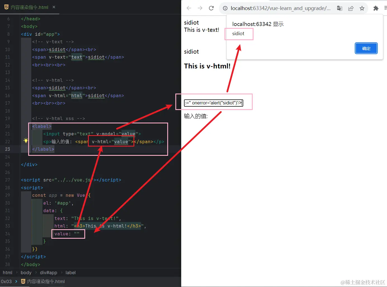Screen dimensions: 387x287
Task: Click the value: "" data property
Action: pos(67,234)
